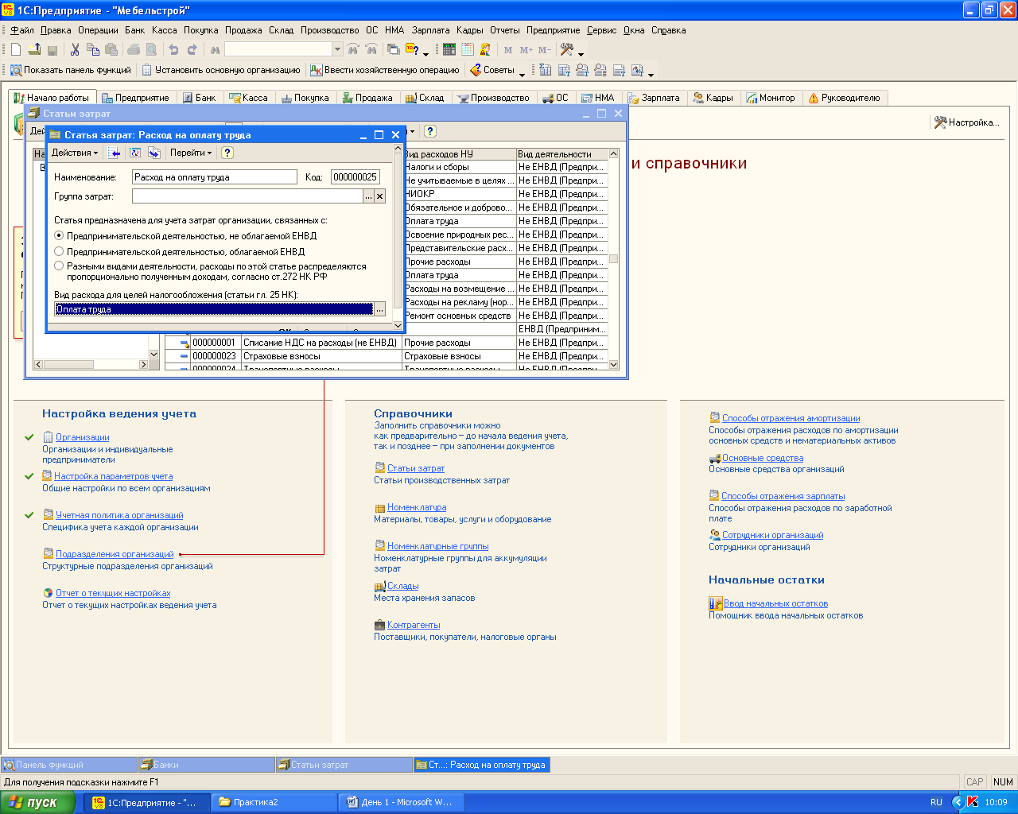
Task: Click the M memory button in toolbar
Action: coord(508,49)
